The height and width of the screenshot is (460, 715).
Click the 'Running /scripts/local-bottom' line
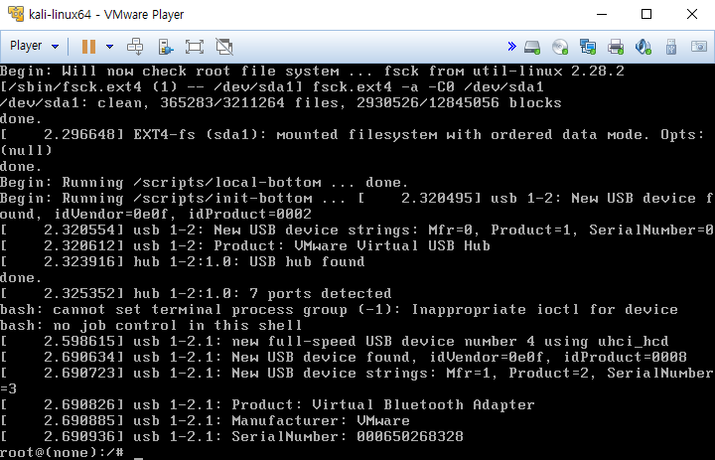[205, 183]
